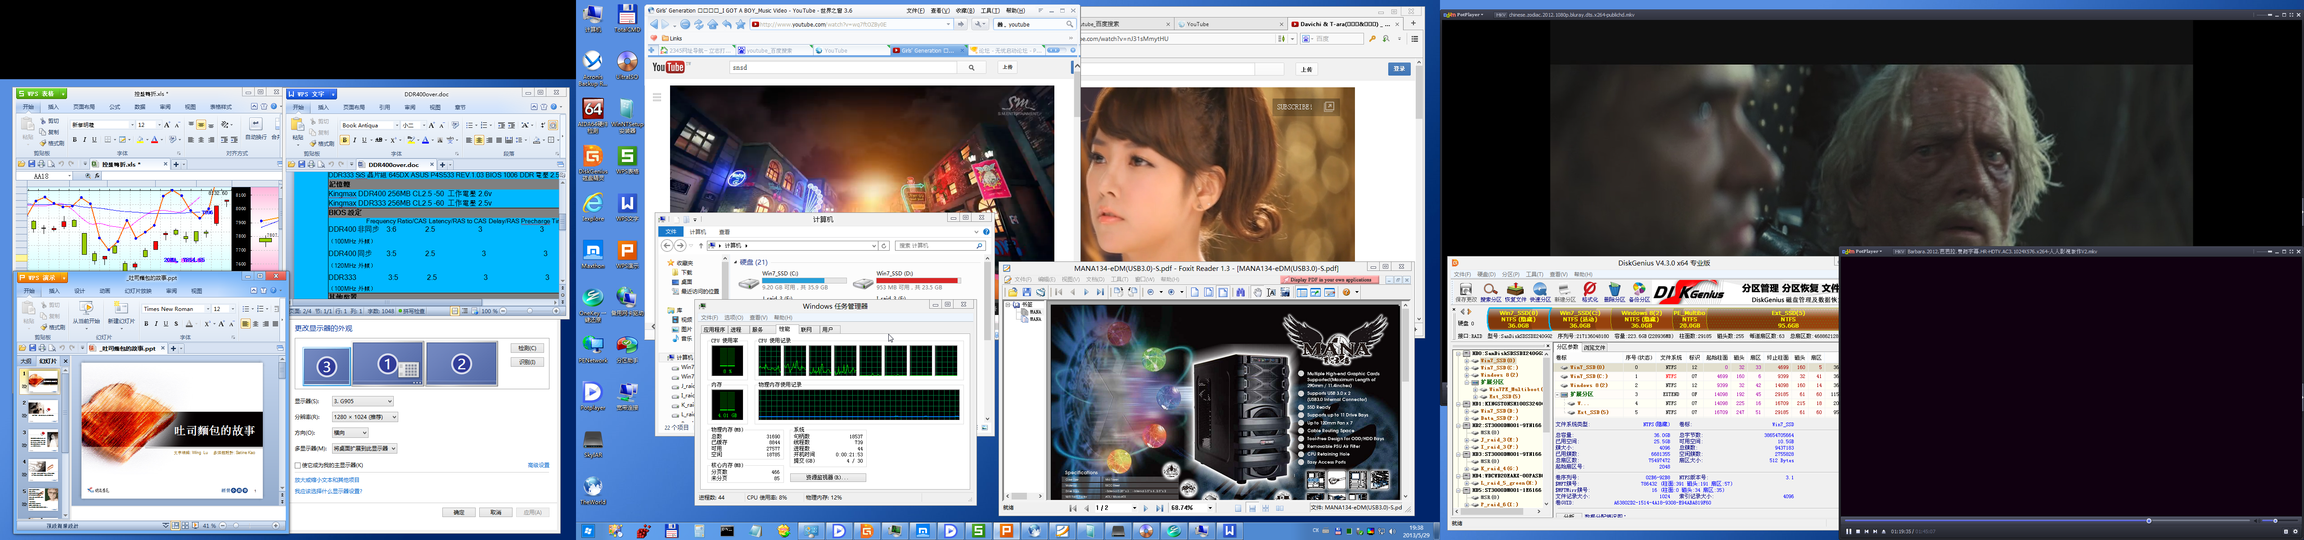Open orientation 横向 dropdown
This screenshot has height=540, width=2304.
pyautogui.click(x=351, y=433)
